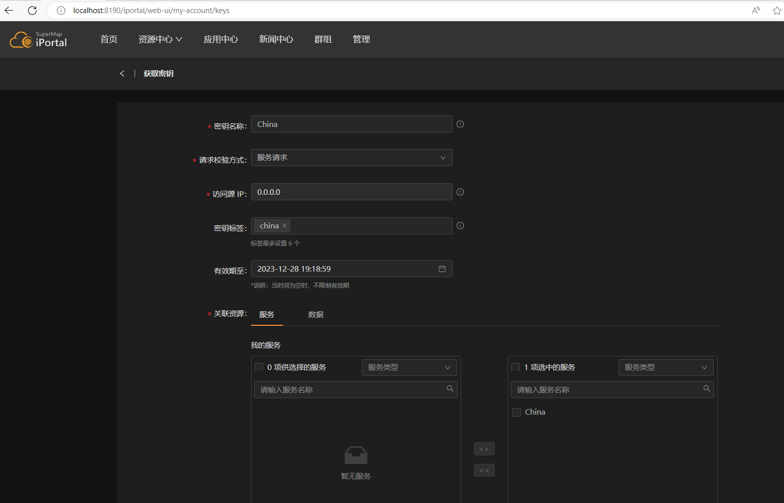Open the calendar picker for 有效期至
This screenshot has width=784, height=503.
point(442,269)
